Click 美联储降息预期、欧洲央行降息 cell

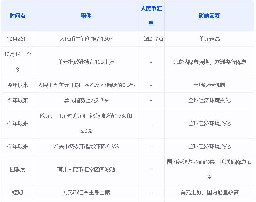(209, 62)
